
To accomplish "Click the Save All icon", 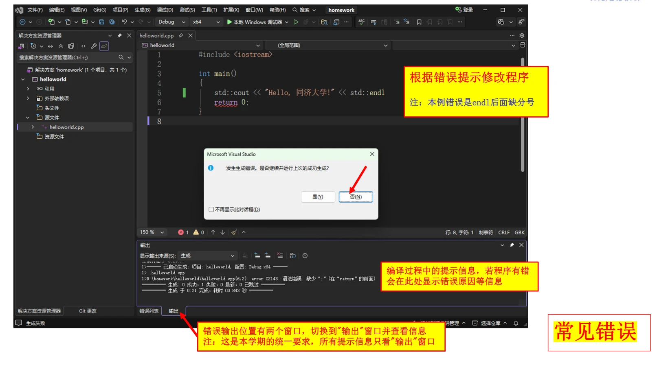I will click(112, 22).
